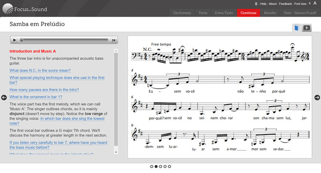Image resolution: width=321 pixels, height=173 pixels.
Task: Open the Help link
Action: coord(263,4)
